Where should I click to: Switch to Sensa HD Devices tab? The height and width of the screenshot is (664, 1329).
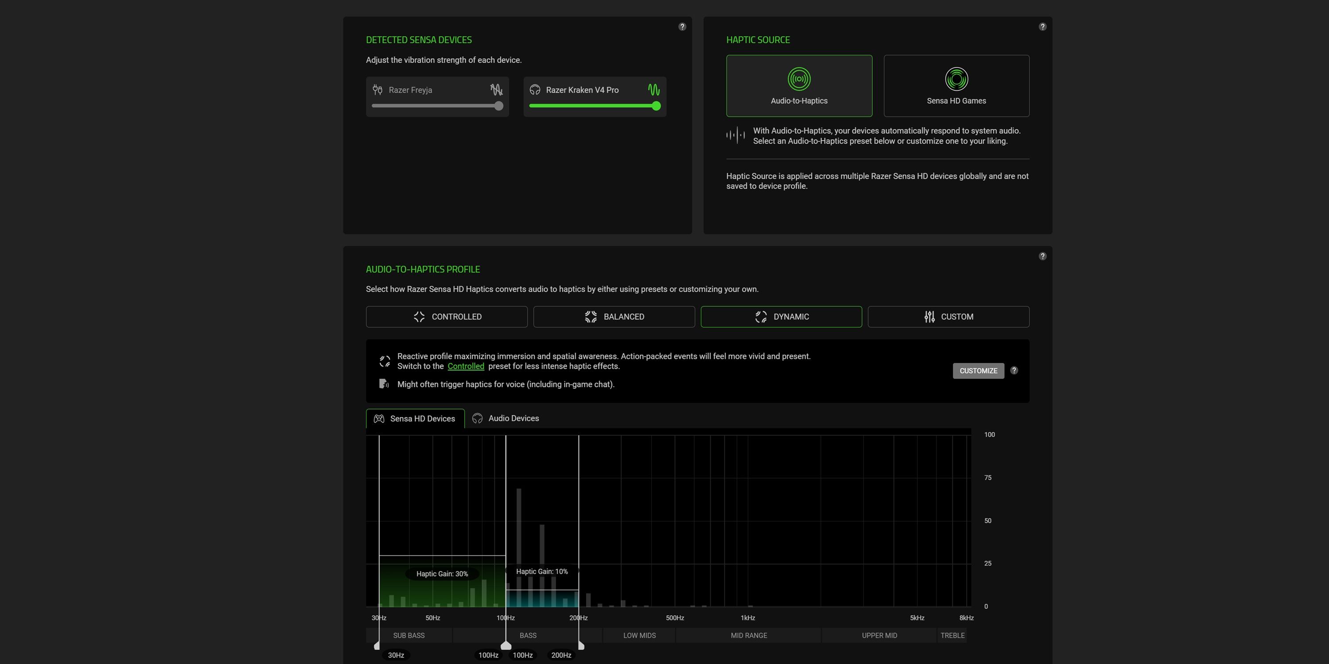(x=416, y=419)
